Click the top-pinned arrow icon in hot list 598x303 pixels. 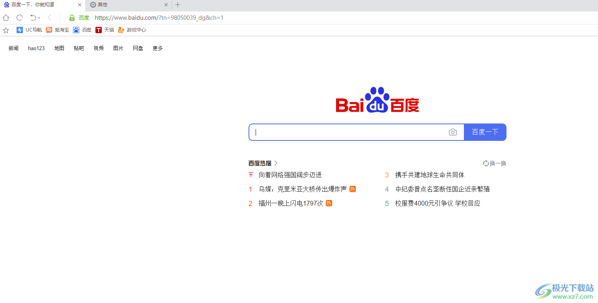point(250,175)
